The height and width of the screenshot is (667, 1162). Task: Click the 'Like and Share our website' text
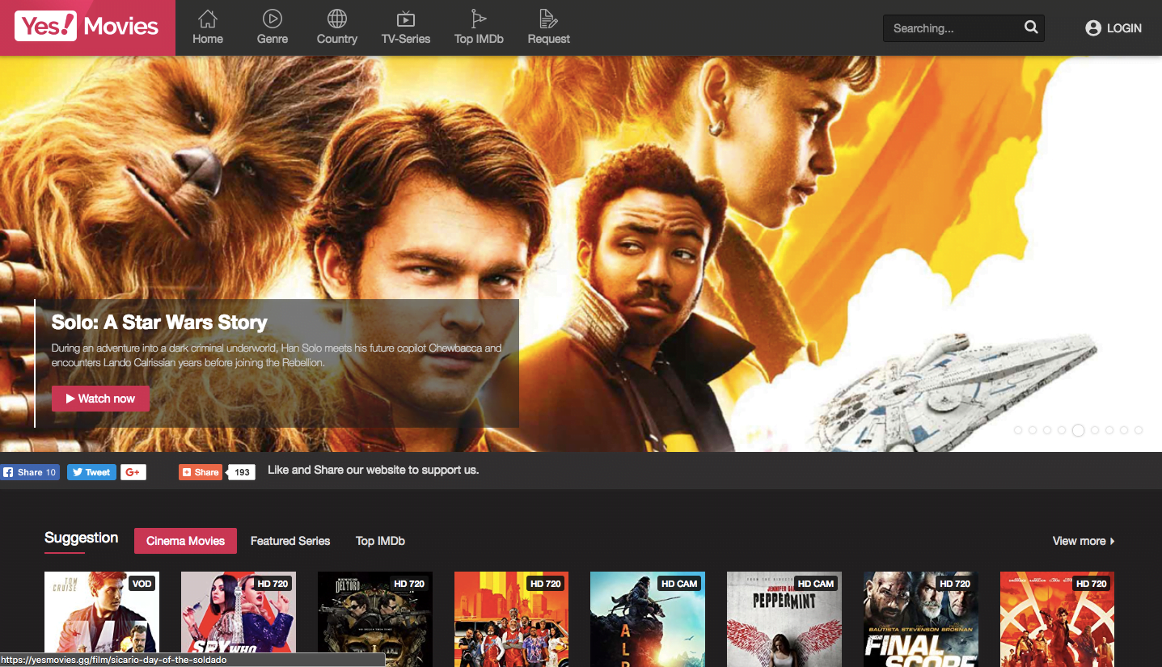tap(373, 470)
